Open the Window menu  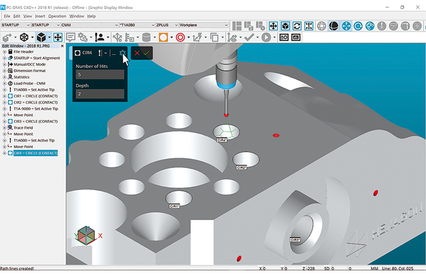(x=77, y=16)
